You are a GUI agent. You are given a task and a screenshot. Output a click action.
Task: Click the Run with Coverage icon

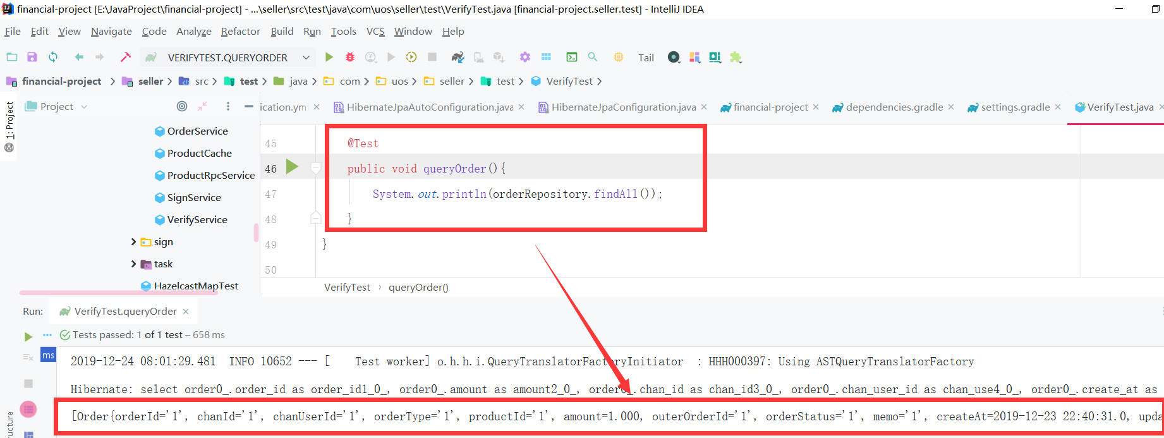coord(371,57)
